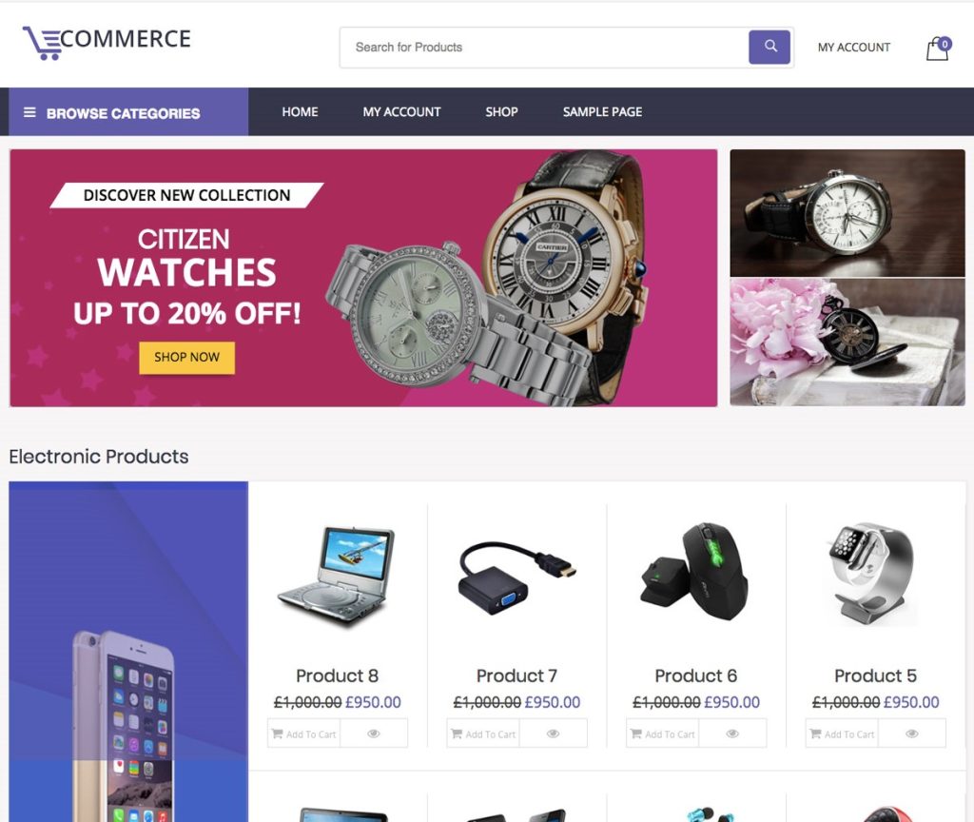Open the pocket watch with flowers image

click(x=847, y=342)
